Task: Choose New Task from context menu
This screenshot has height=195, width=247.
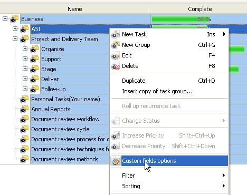Action: point(169,34)
